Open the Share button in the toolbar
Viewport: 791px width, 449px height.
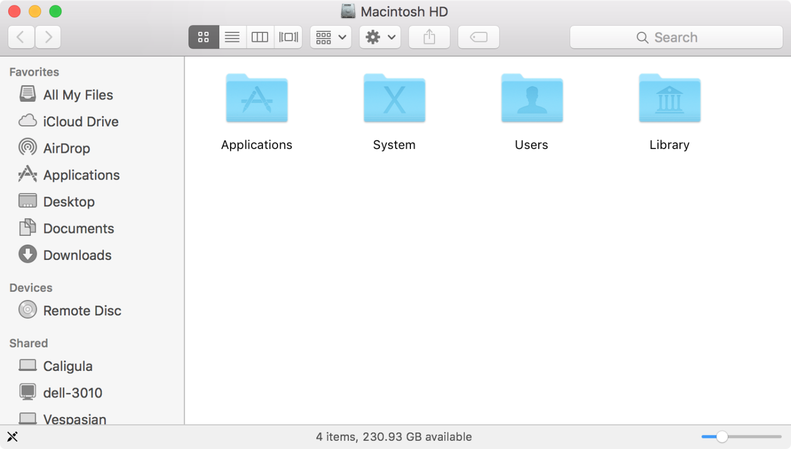coord(429,37)
